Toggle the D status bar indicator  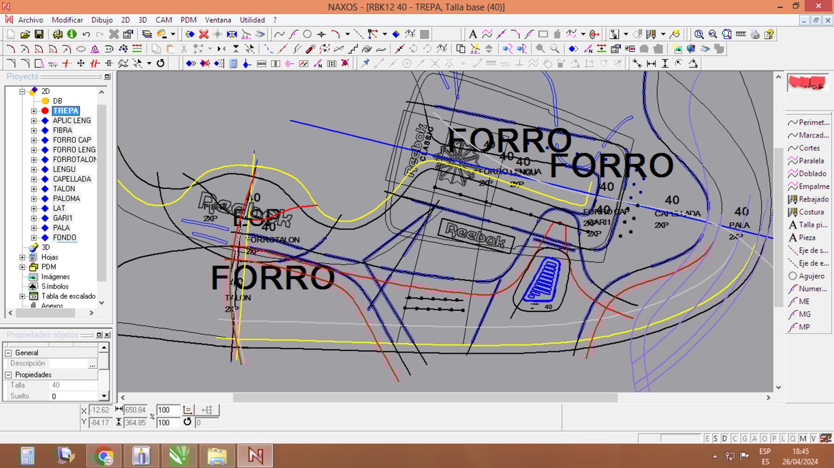[724, 438]
